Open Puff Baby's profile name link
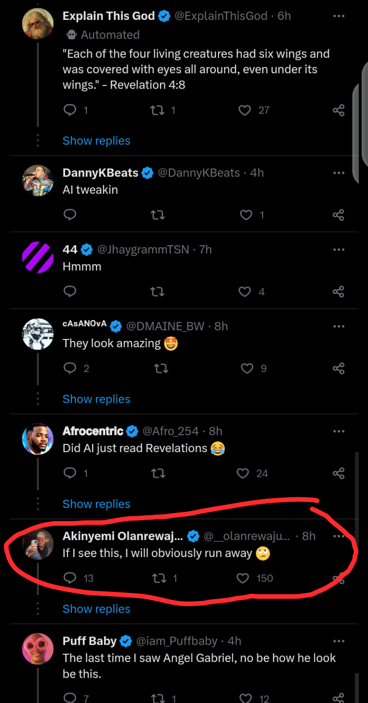 click(90, 641)
